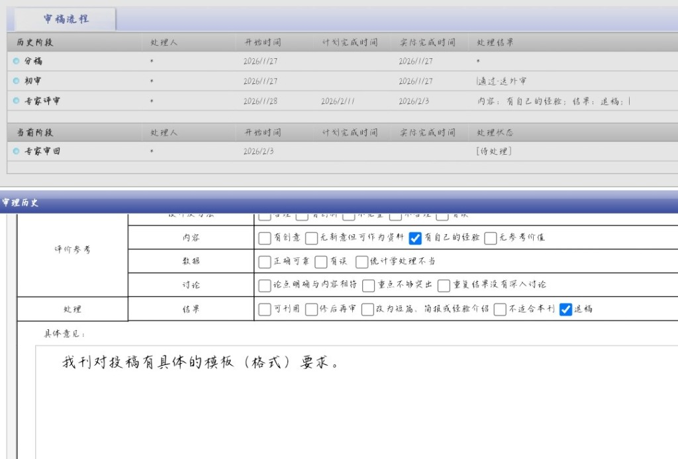Open the 通过-送外审 result text
The height and width of the screenshot is (459, 678).
click(501, 81)
